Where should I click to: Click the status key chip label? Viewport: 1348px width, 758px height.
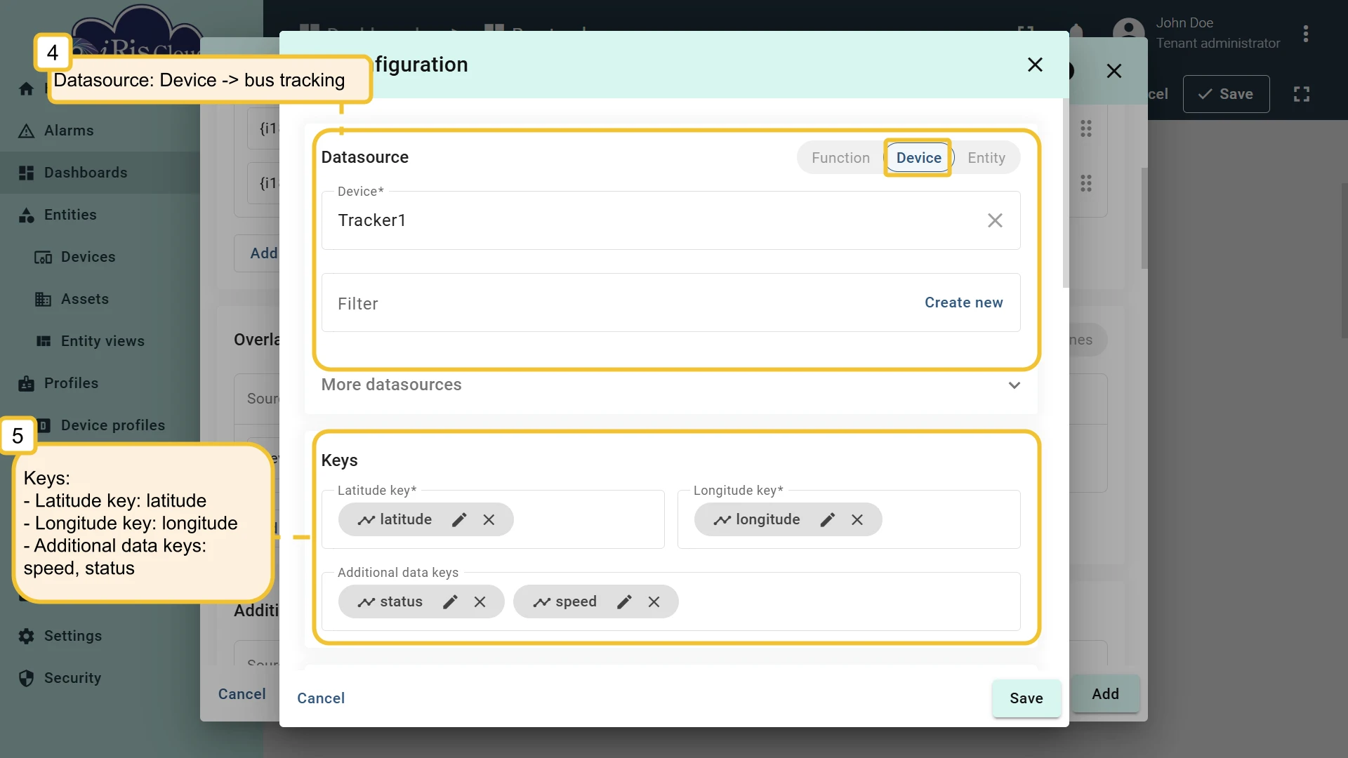click(401, 601)
